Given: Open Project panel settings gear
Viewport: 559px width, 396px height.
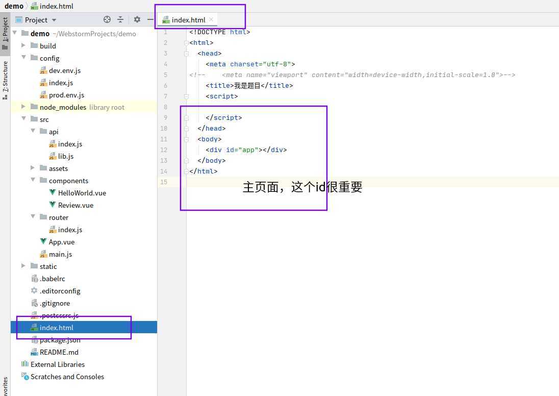Looking at the screenshot, I should 137,19.
